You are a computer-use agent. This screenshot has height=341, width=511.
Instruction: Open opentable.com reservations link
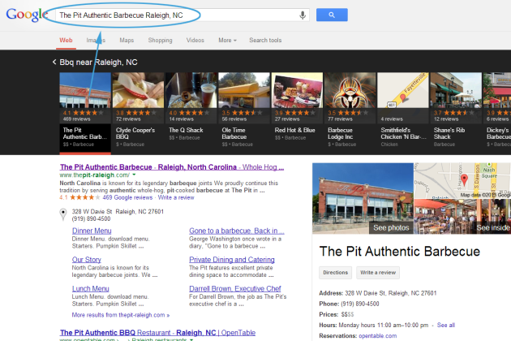pyautogui.click(x=378, y=336)
